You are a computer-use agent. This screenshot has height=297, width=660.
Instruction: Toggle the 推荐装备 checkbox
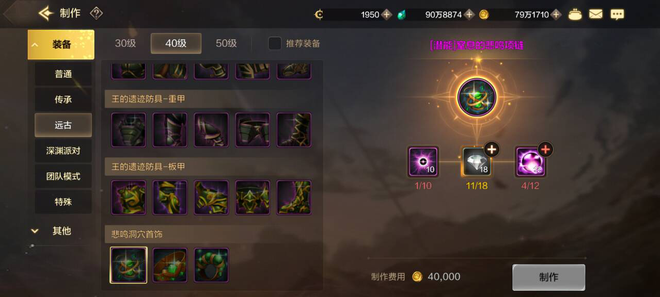(x=275, y=43)
